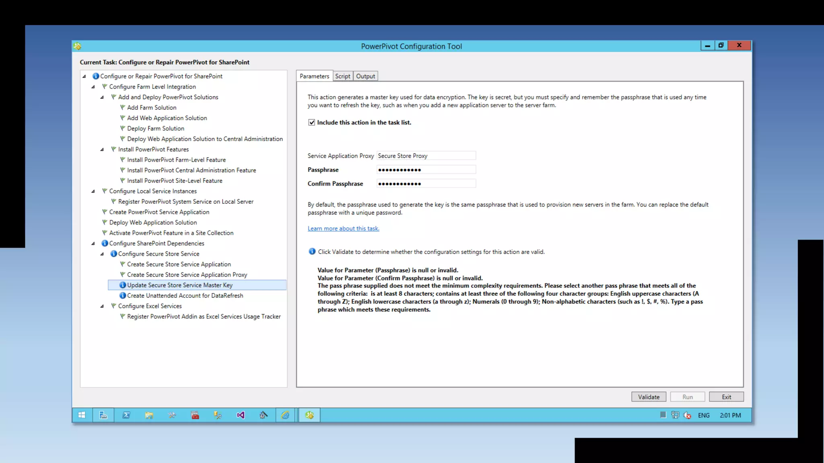This screenshot has width=824, height=463.
Task: Open File Explorer in the taskbar
Action: 149,415
